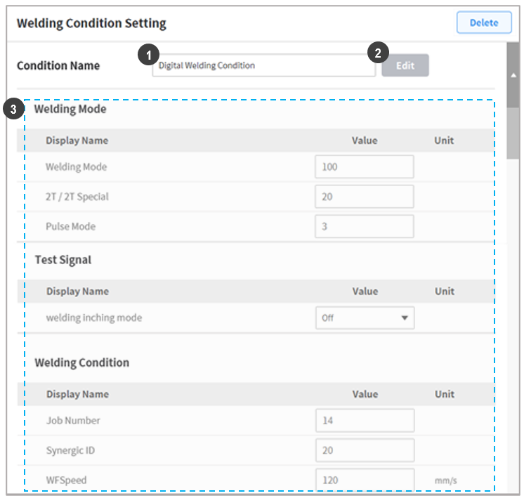Focus the Condition Name text field
This screenshot has height=498, width=524.
point(263,65)
